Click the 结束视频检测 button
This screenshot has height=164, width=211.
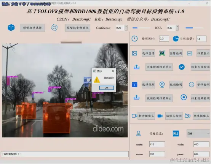pos(200,98)
